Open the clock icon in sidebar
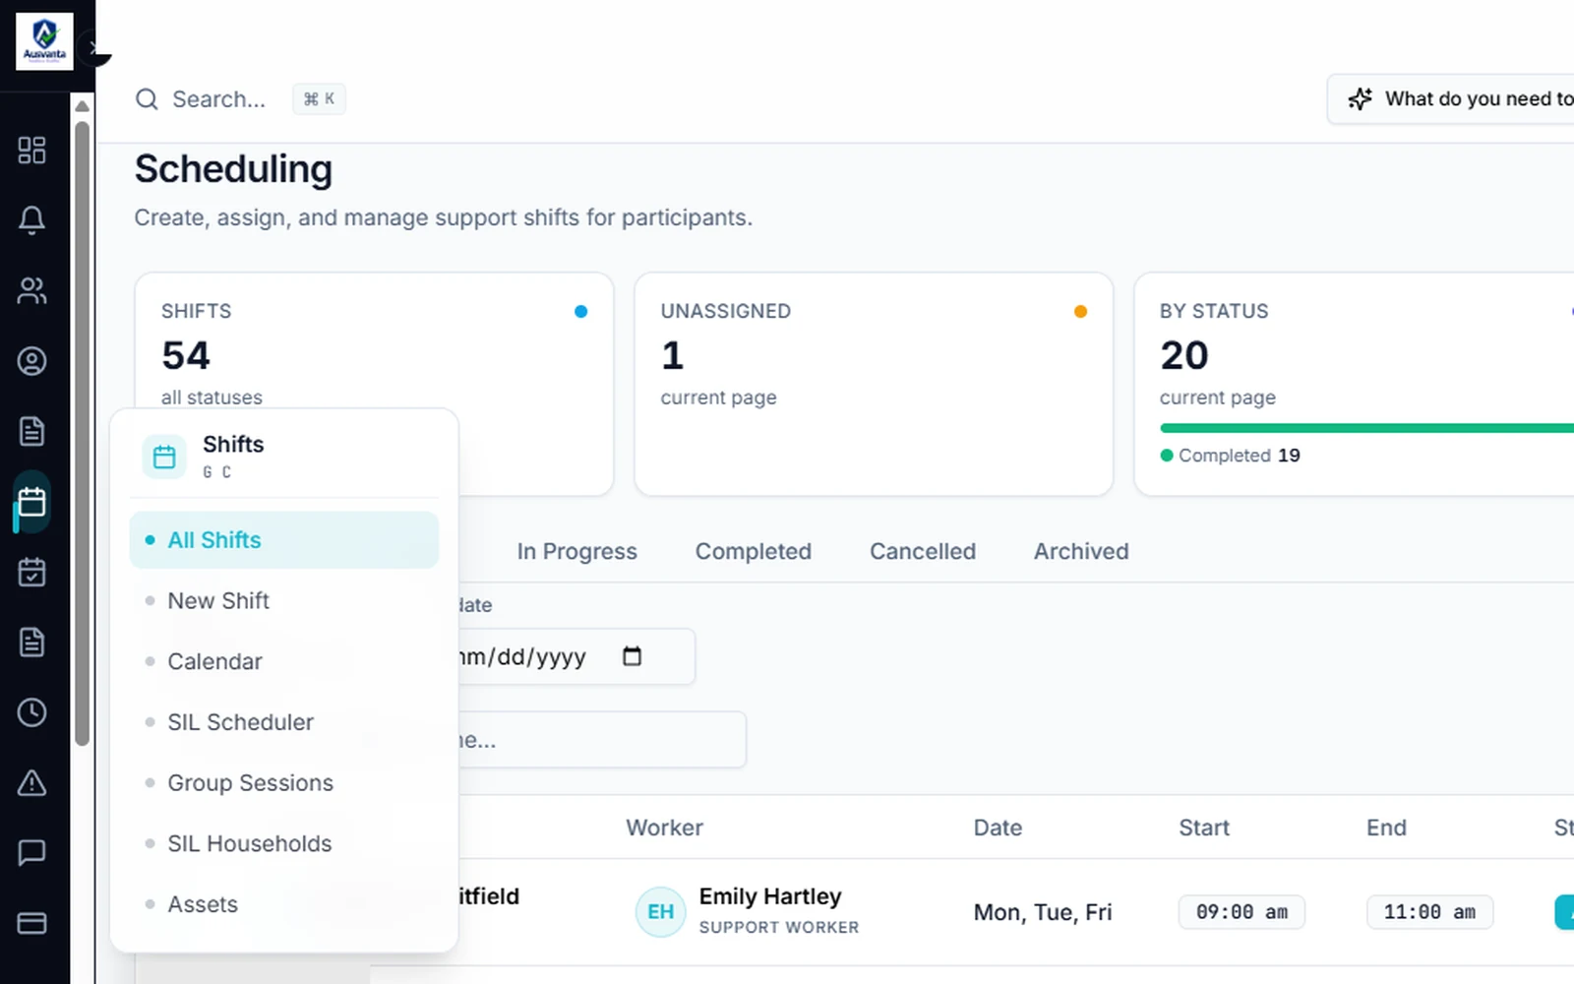 click(x=31, y=712)
